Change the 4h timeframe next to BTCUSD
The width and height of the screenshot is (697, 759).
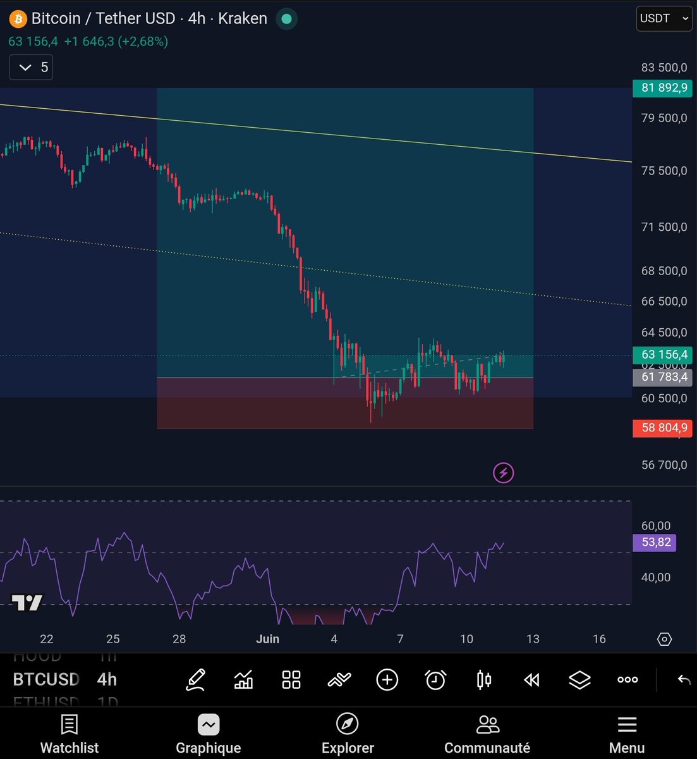[107, 679]
